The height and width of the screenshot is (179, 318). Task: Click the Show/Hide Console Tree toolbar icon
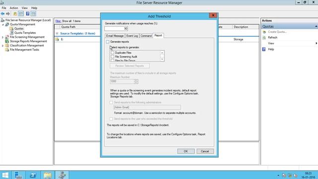click(21, 13)
